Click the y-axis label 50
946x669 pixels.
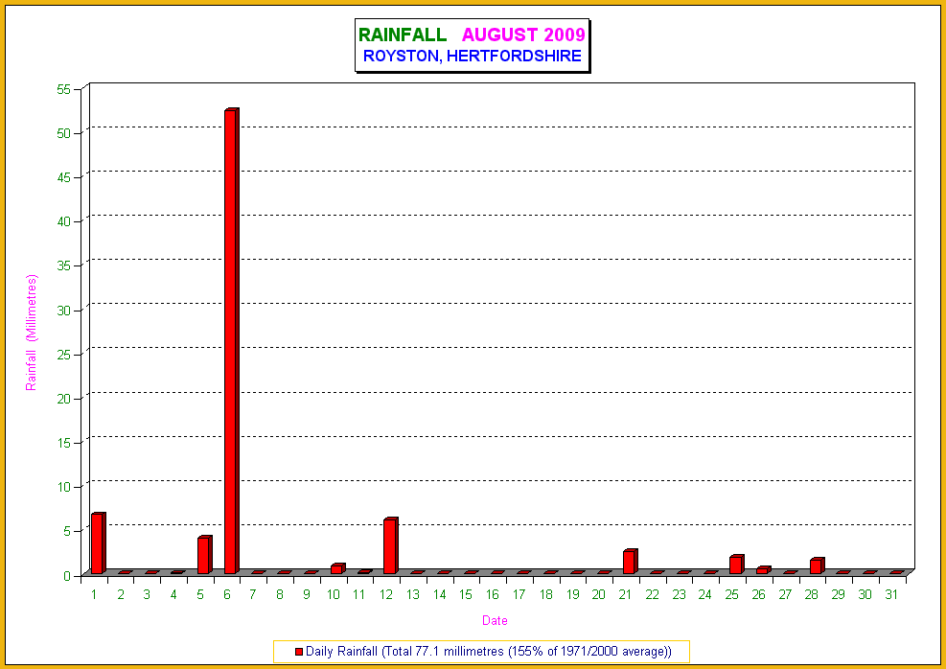(x=64, y=133)
